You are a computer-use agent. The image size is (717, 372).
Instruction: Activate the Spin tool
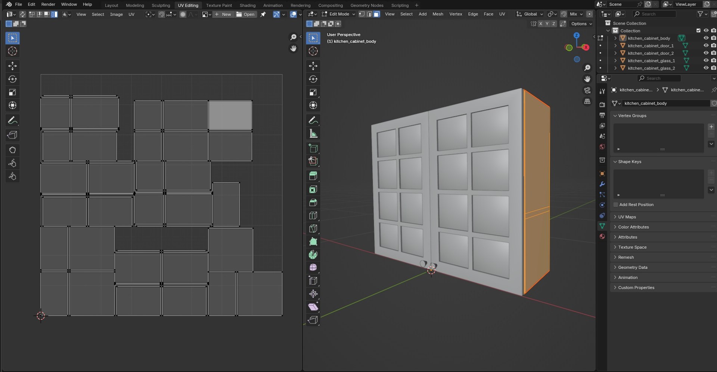coord(313,255)
